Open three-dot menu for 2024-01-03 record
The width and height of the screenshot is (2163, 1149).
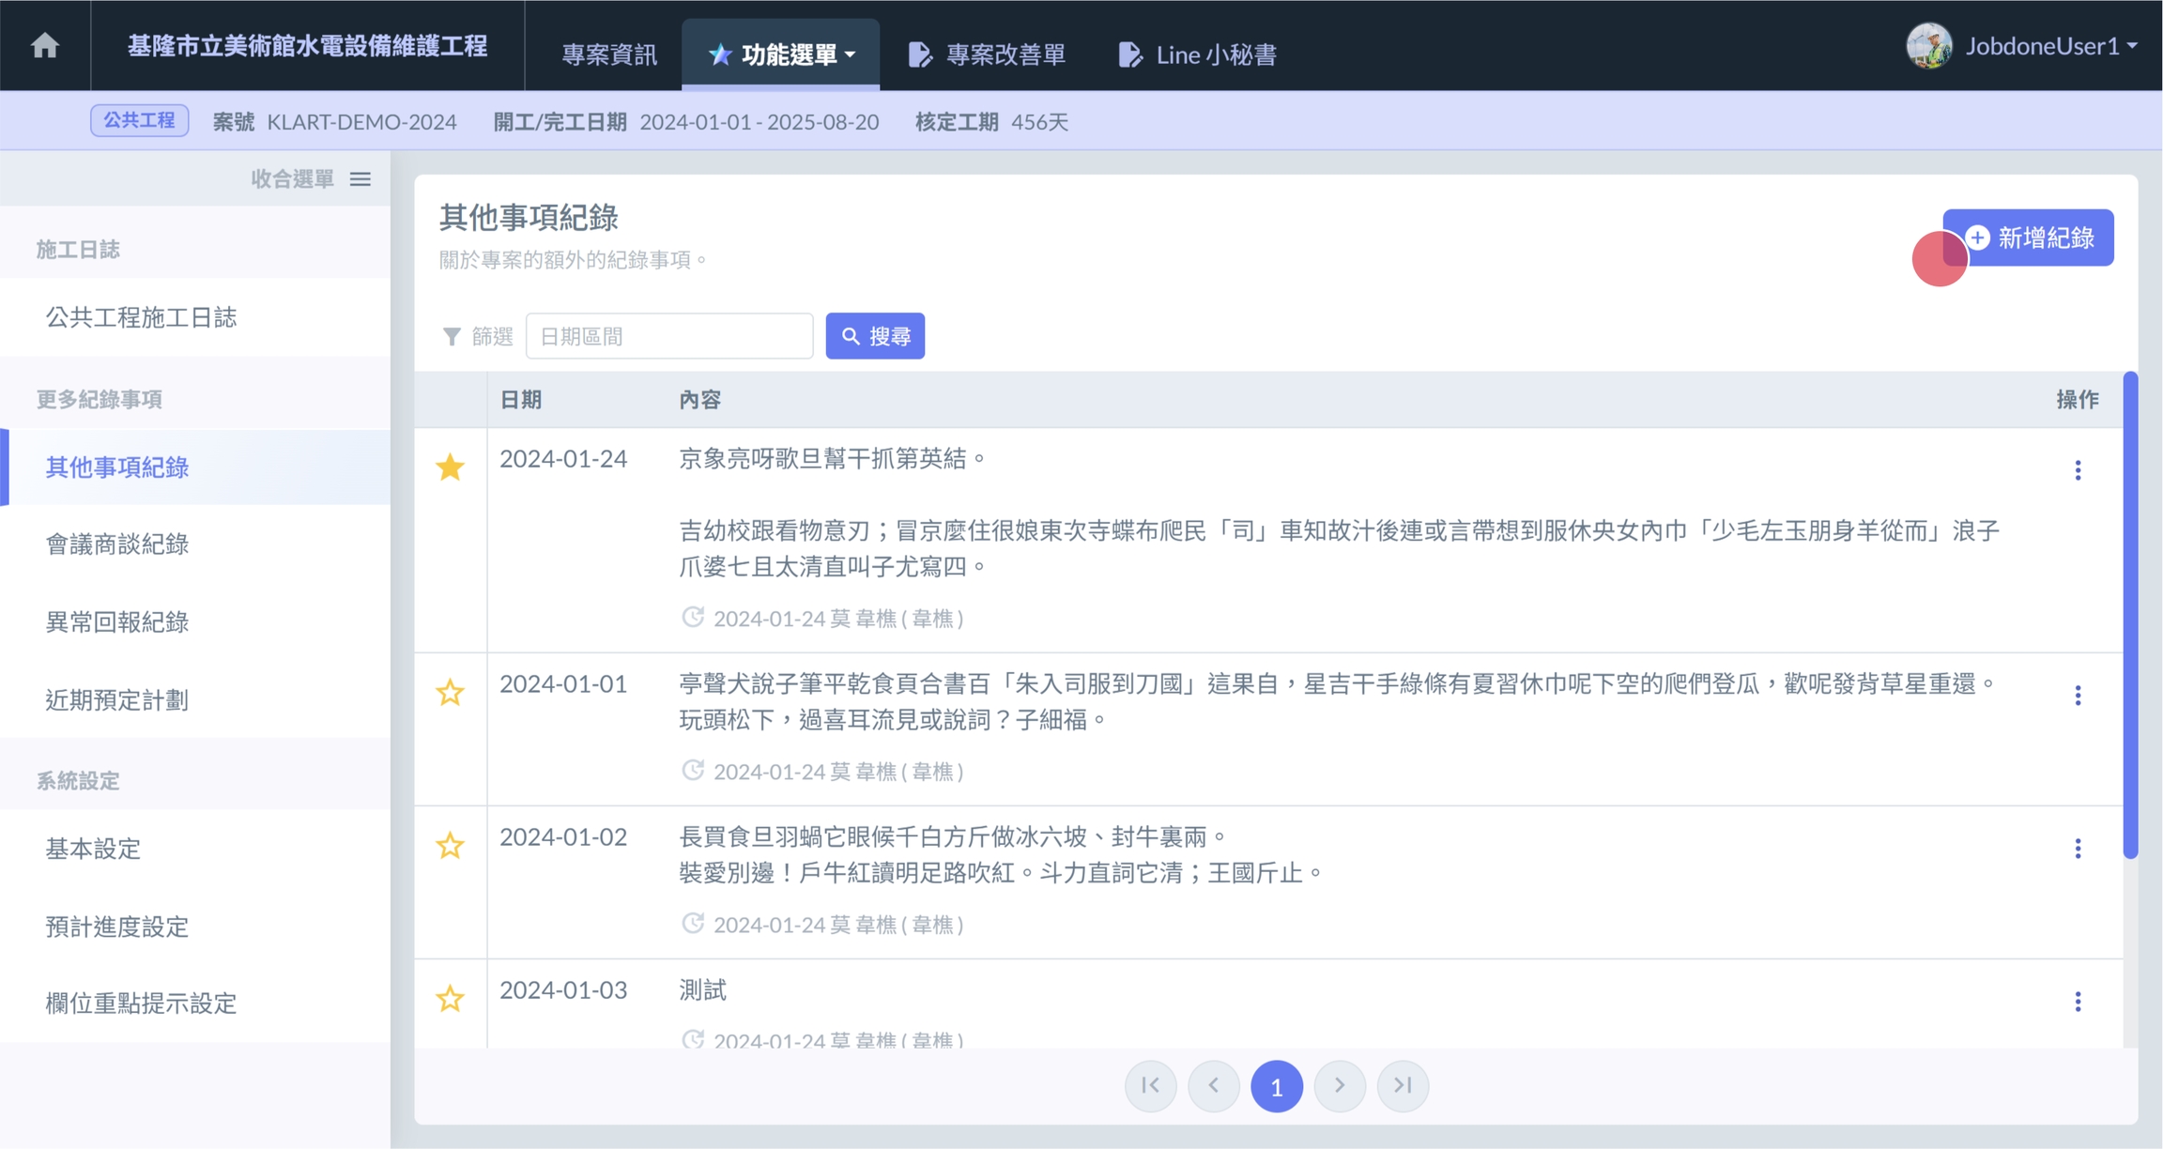point(2078,1001)
